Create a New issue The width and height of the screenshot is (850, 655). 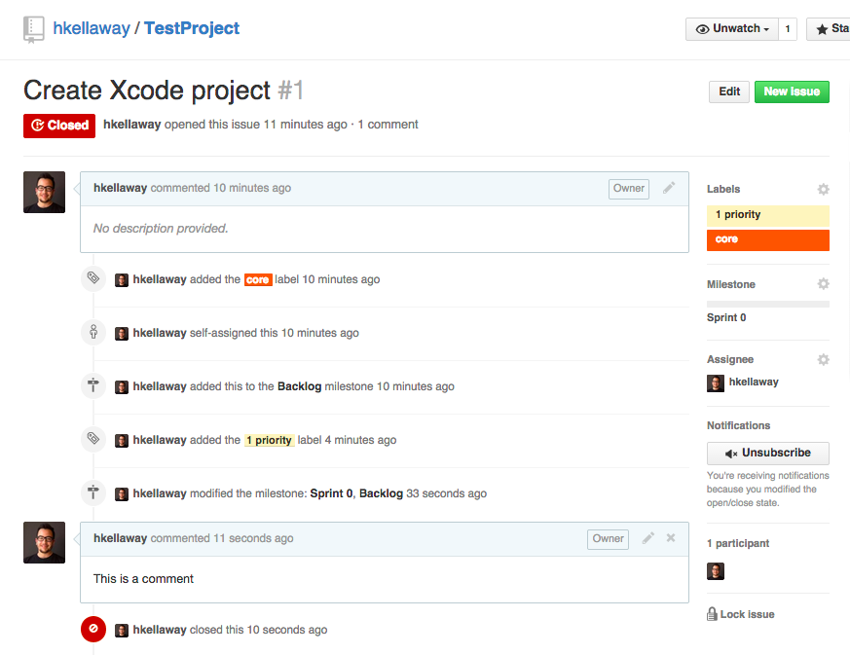coord(792,91)
